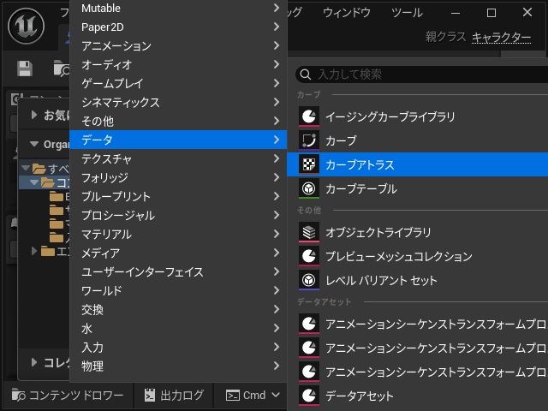Create a データアセット asset
This screenshot has height=411, width=548.
pyautogui.click(x=418, y=396)
